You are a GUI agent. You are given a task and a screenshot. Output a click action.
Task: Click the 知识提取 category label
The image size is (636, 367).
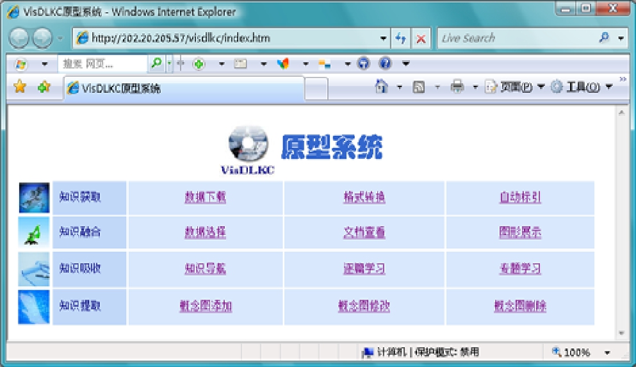(x=80, y=306)
